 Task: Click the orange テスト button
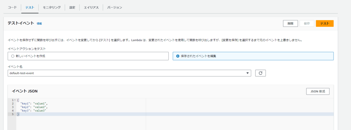tap(325, 23)
